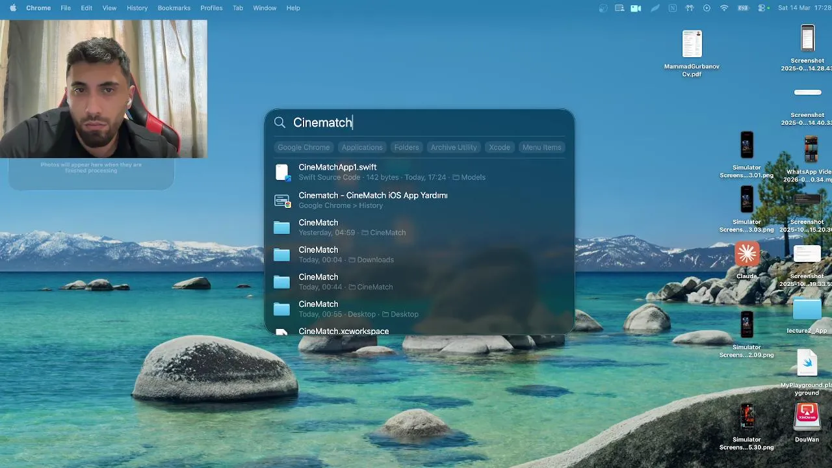Open Control Center in the menu bar
Image resolution: width=832 pixels, height=468 pixels.
[762, 8]
